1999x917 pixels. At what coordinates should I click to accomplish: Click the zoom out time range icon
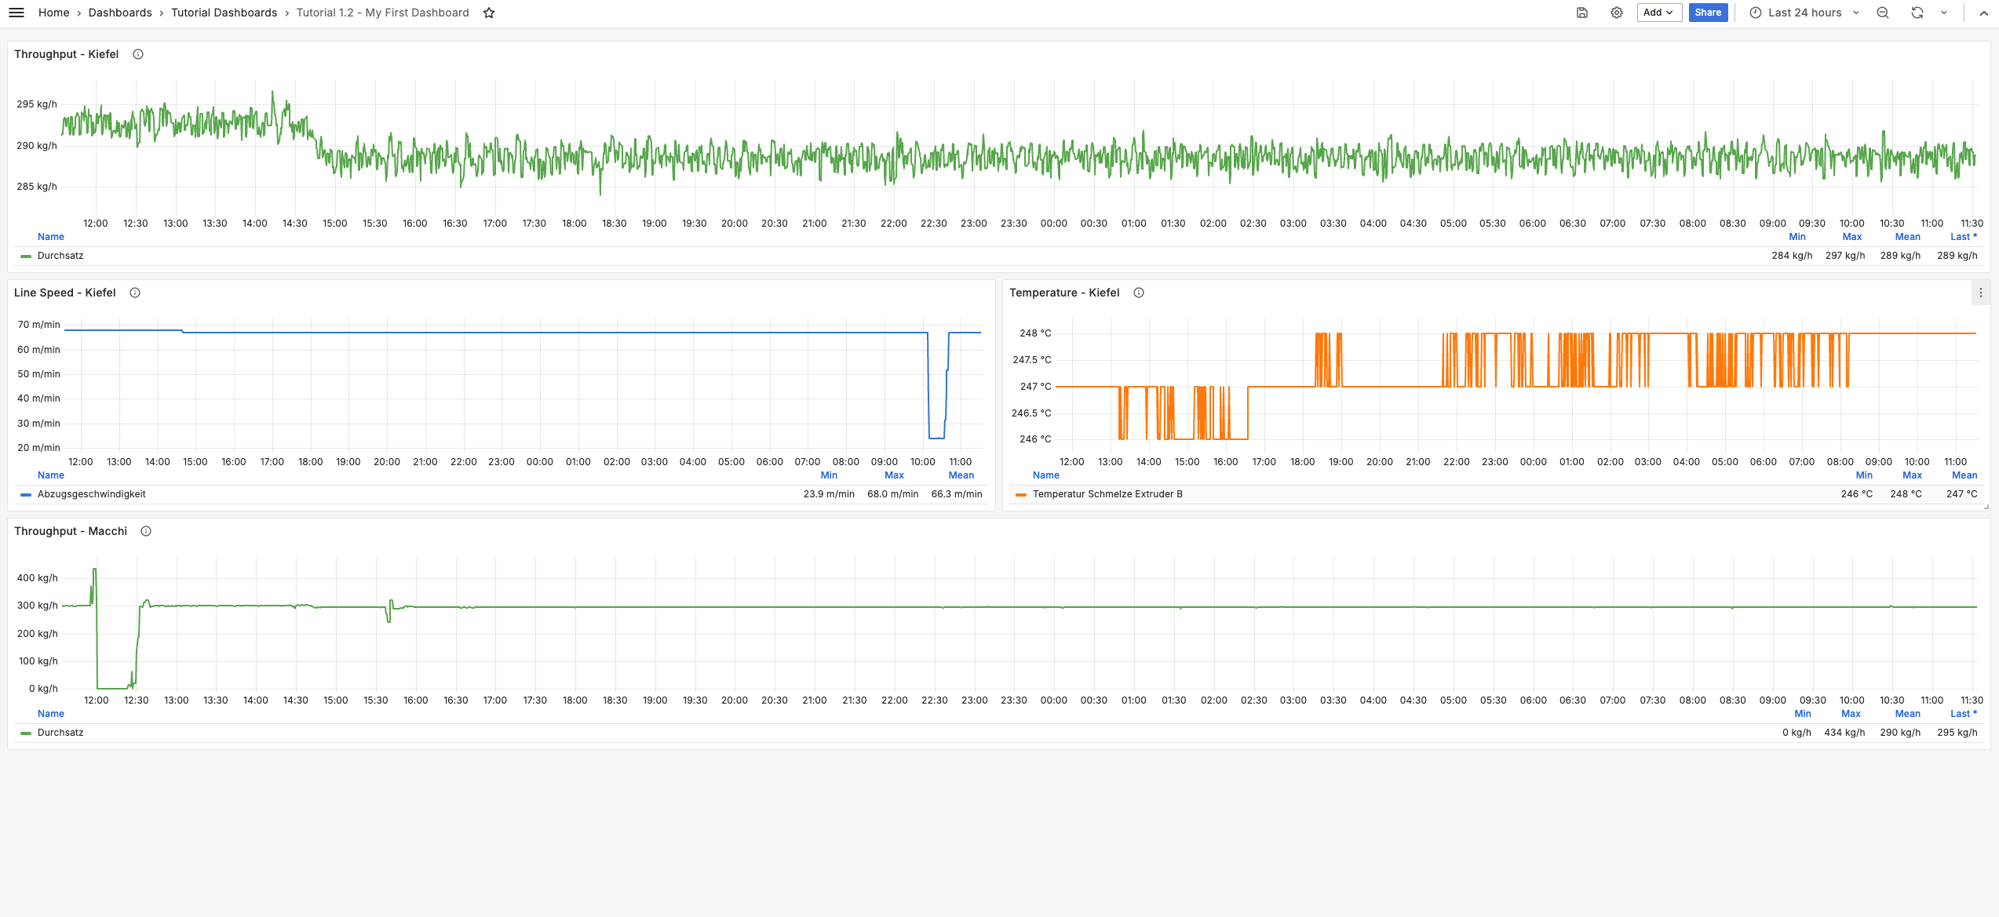pyautogui.click(x=1883, y=13)
